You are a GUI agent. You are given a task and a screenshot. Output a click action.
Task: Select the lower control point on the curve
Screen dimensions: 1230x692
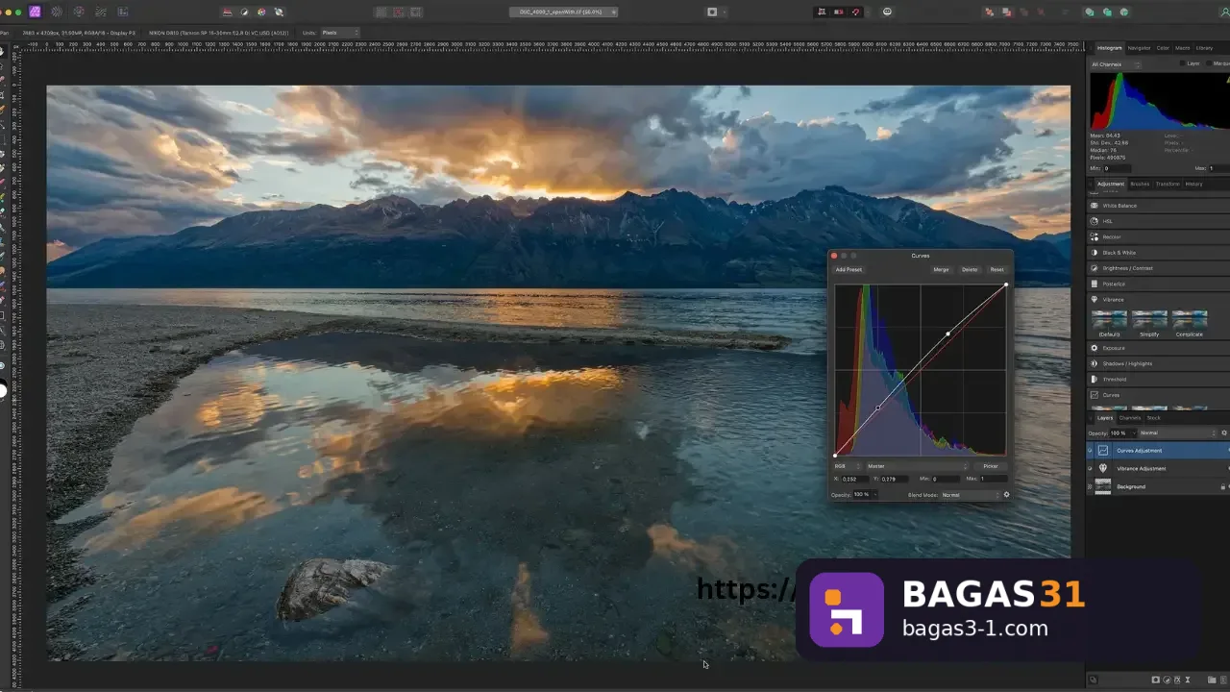tap(877, 408)
